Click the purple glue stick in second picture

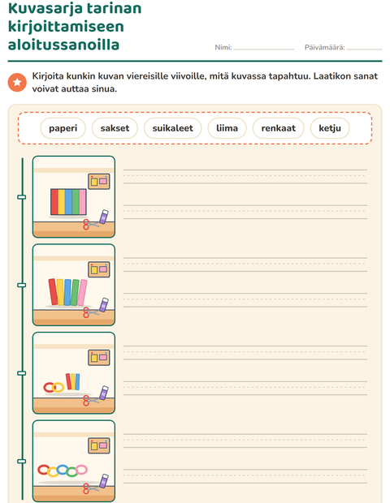click(104, 305)
